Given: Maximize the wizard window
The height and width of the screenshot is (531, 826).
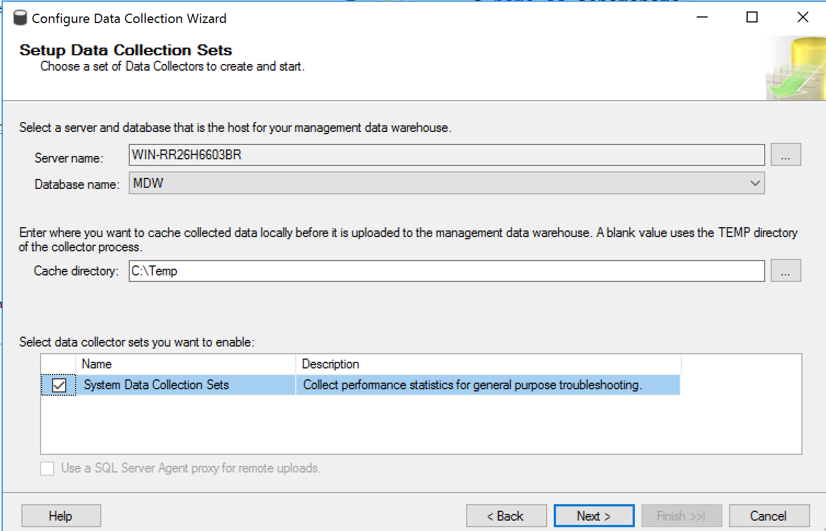Looking at the screenshot, I should point(752,18).
